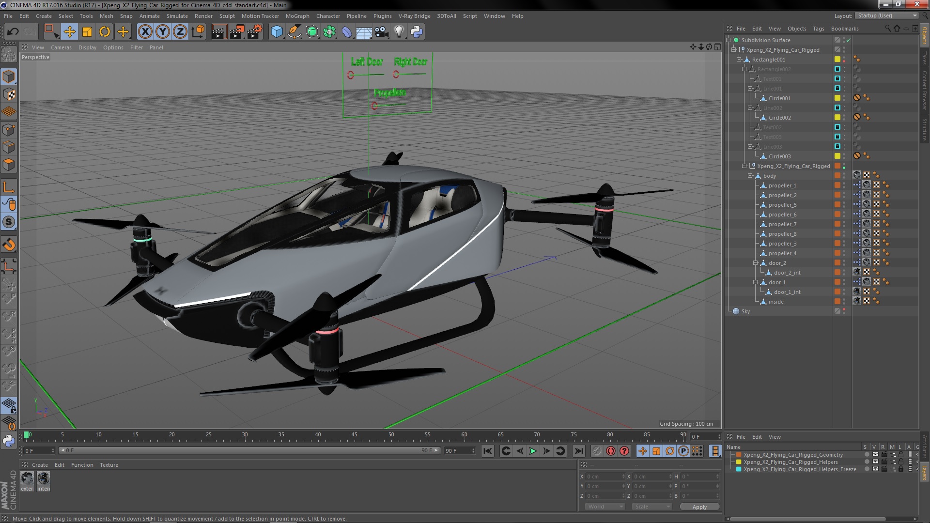Collapse the Subdivision Surface tree node
The height and width of the screenshot is (523, 930).
coord(728,40)
